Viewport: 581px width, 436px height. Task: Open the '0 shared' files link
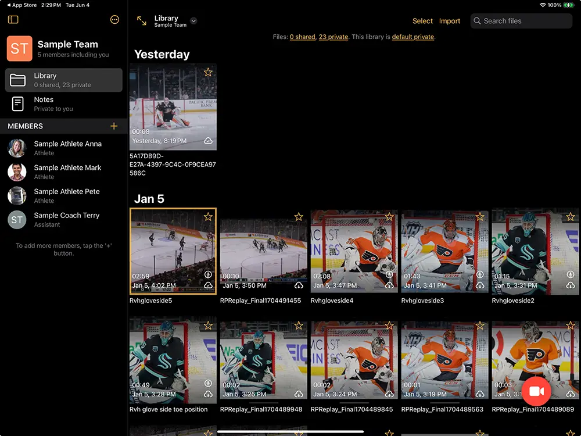click(x=302, y=37)
